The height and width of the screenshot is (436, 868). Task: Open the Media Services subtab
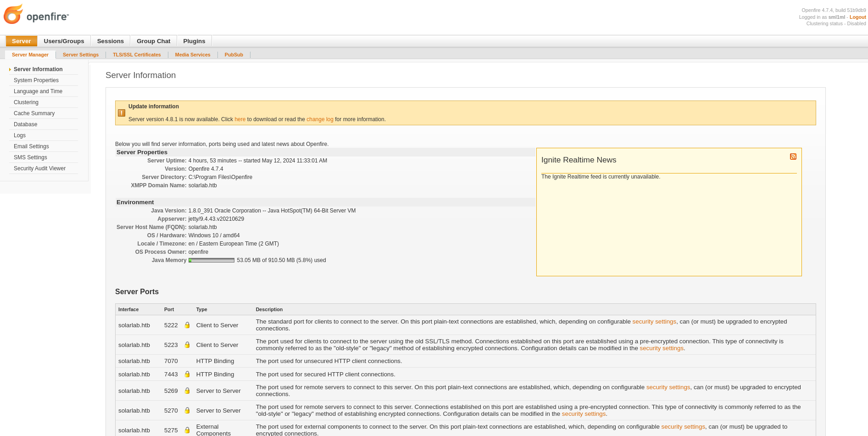[193, 55]
